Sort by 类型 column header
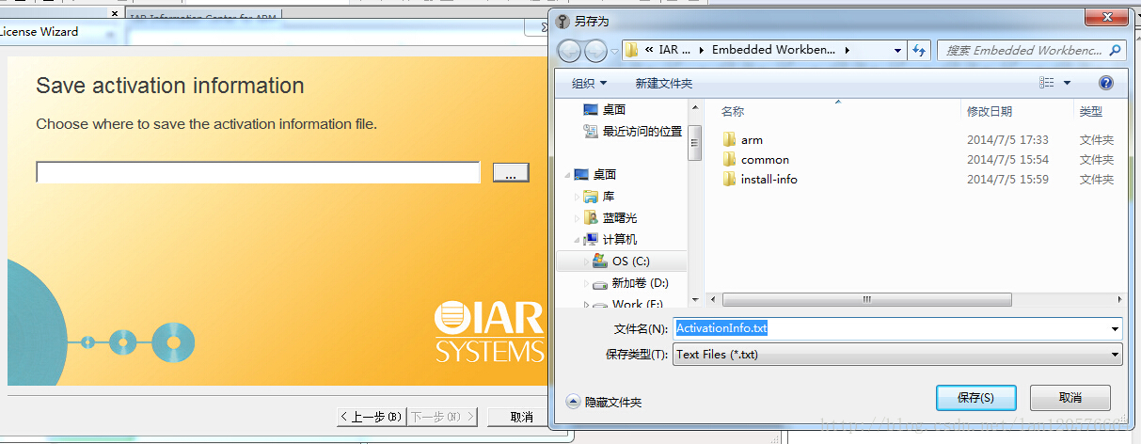Screen dimensions: 1141x444 click(x=1091, y=111)
